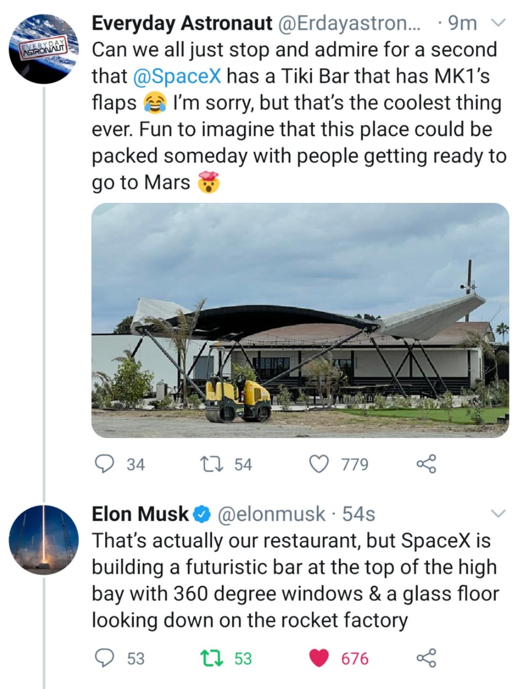Open the @SpaceX mention link
Image resolution: width=524 pixels, height=689 pixels.
pos(177,76)
